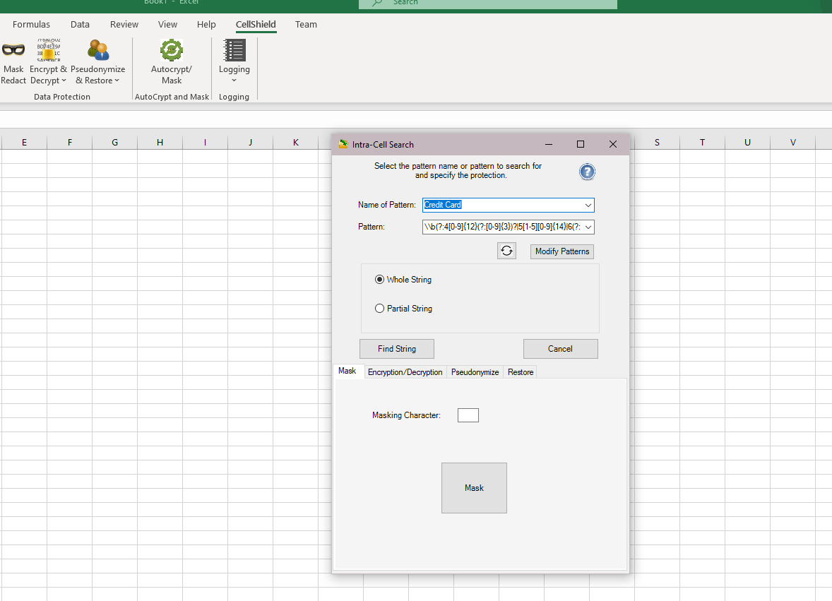Select column U header
This screenshot has width=832, height=601.
point(747,142)
